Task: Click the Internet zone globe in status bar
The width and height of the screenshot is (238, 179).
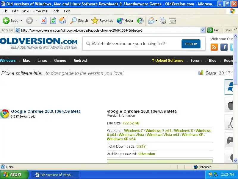Action: pos(196,167)
